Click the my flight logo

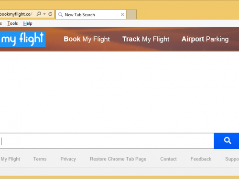pyautogui.click(x=23, y=39)
